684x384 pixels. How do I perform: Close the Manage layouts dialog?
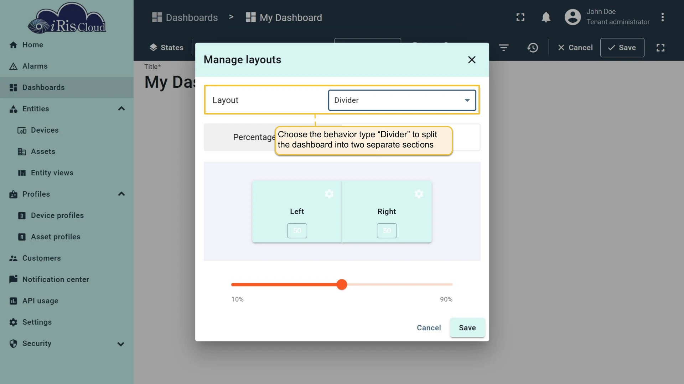(x=472, y=60)
